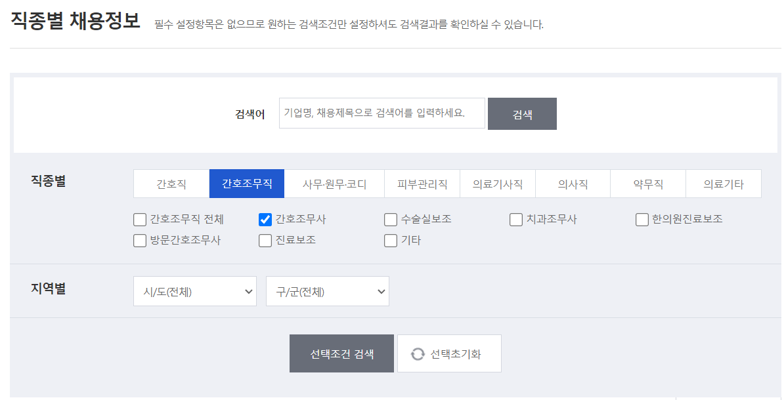Screen dimensions: 784x400
Task: Open the 시/도(전체) dropdown
Action: coord(194,290)
